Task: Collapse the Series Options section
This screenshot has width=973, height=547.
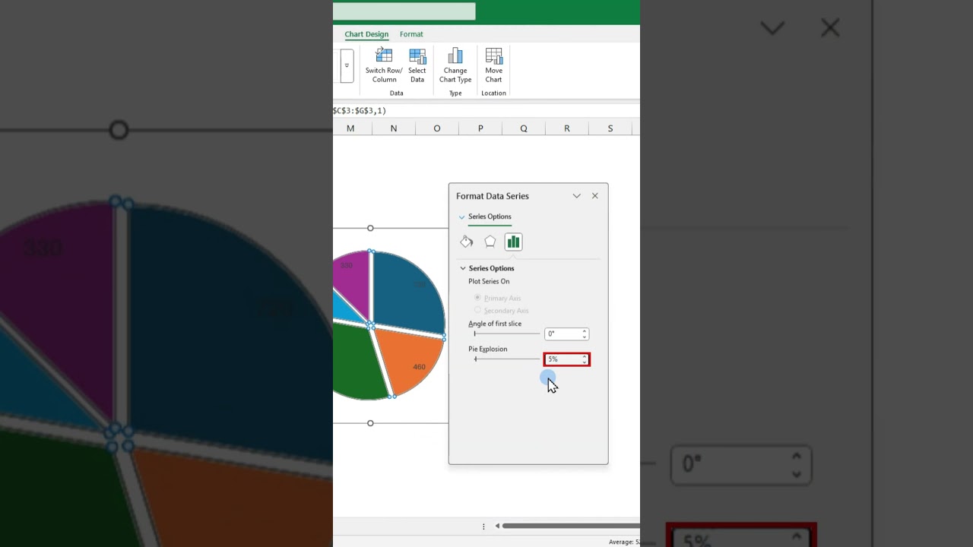Action: (x=463, y=268)
